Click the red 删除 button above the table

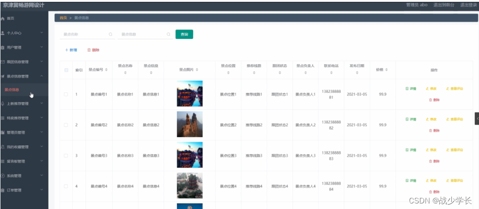94,50
